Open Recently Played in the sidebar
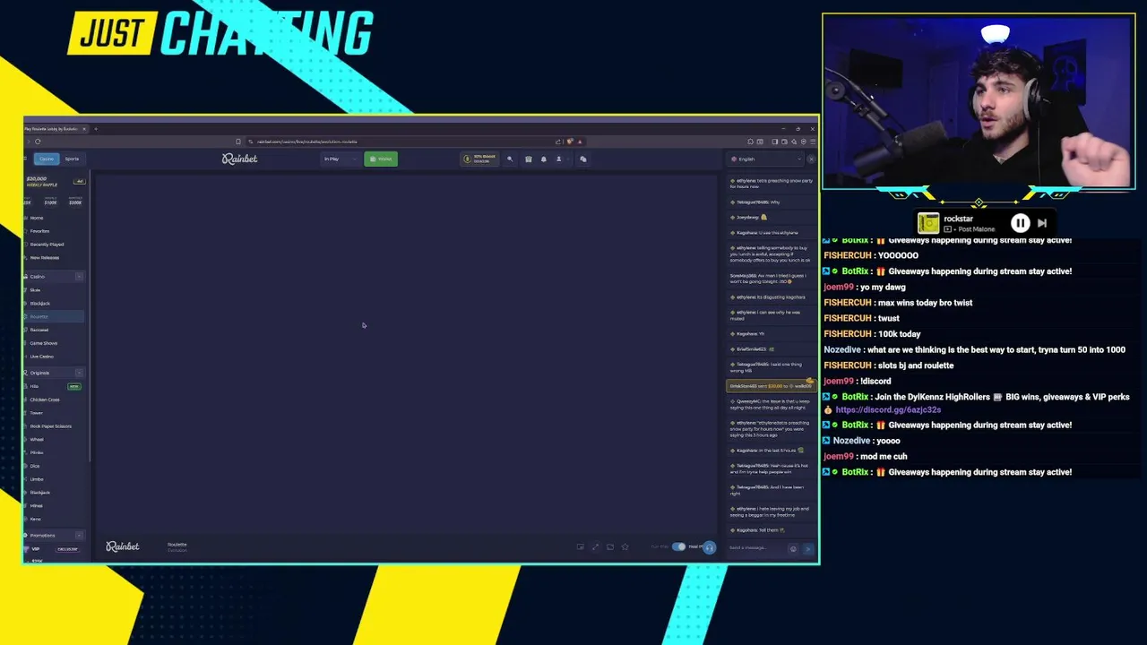The width and height of the screenshot is (1147, 645). coord(47,244)
